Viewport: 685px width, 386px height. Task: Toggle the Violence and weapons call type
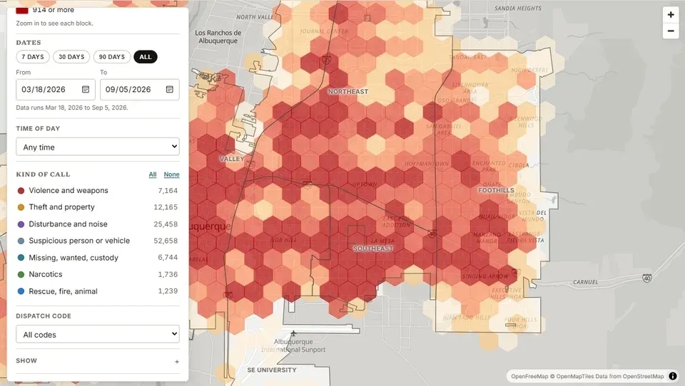point(98,191)
